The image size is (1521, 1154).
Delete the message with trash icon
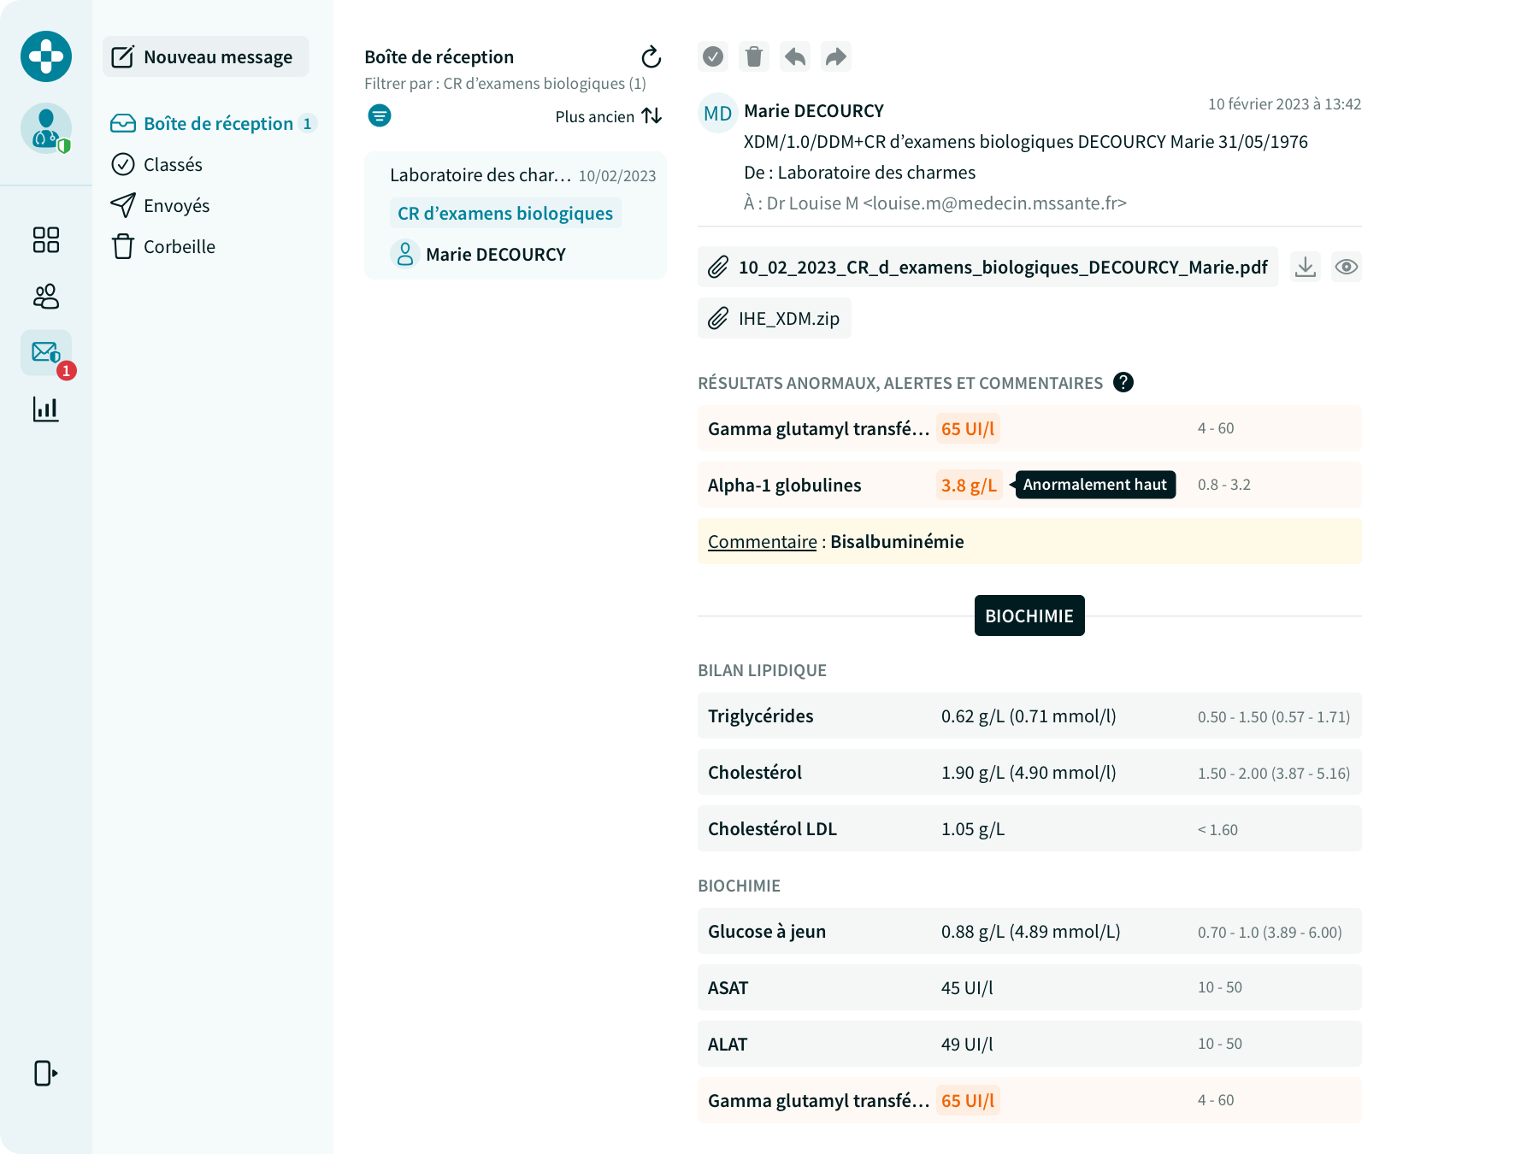[x=754, y=56]
